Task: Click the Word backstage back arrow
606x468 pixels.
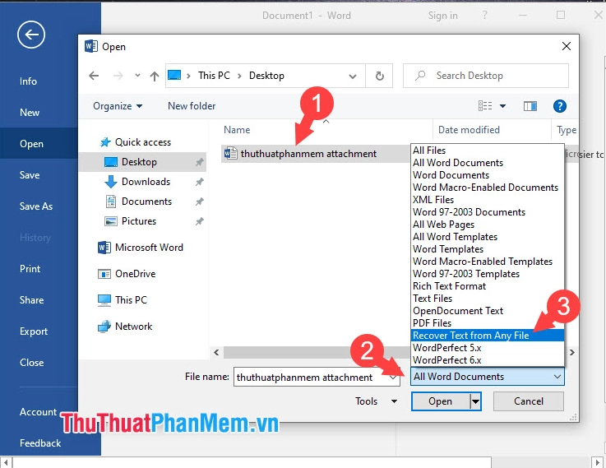Action: (31, 35)
